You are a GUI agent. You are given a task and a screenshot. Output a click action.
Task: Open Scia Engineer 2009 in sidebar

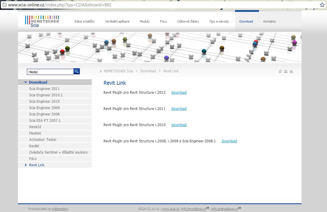[55, 108]
